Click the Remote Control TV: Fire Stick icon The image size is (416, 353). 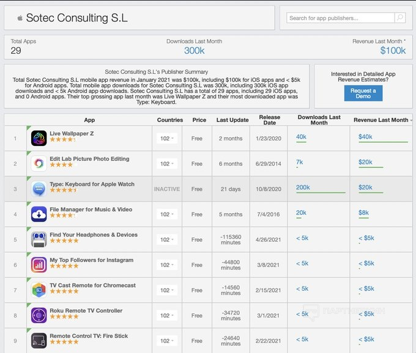click(39, 341)
